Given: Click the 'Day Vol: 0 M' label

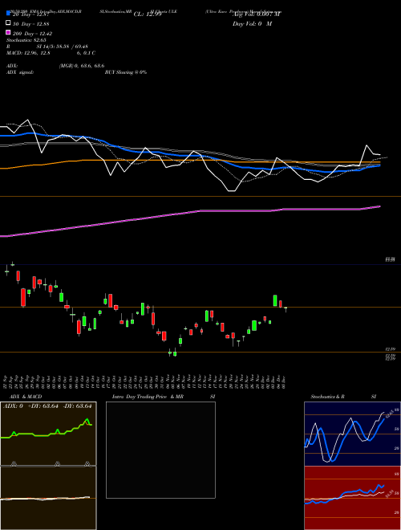Looking at the screenshot, I should [x=252, y=23].
